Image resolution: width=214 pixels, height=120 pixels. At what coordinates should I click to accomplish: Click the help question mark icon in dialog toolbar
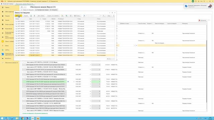click(114, 16)
